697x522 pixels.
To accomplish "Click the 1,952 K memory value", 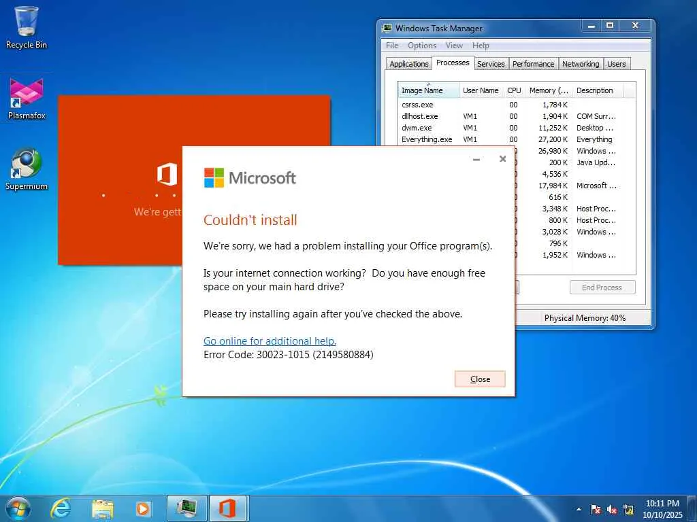I will click(555, 255).
